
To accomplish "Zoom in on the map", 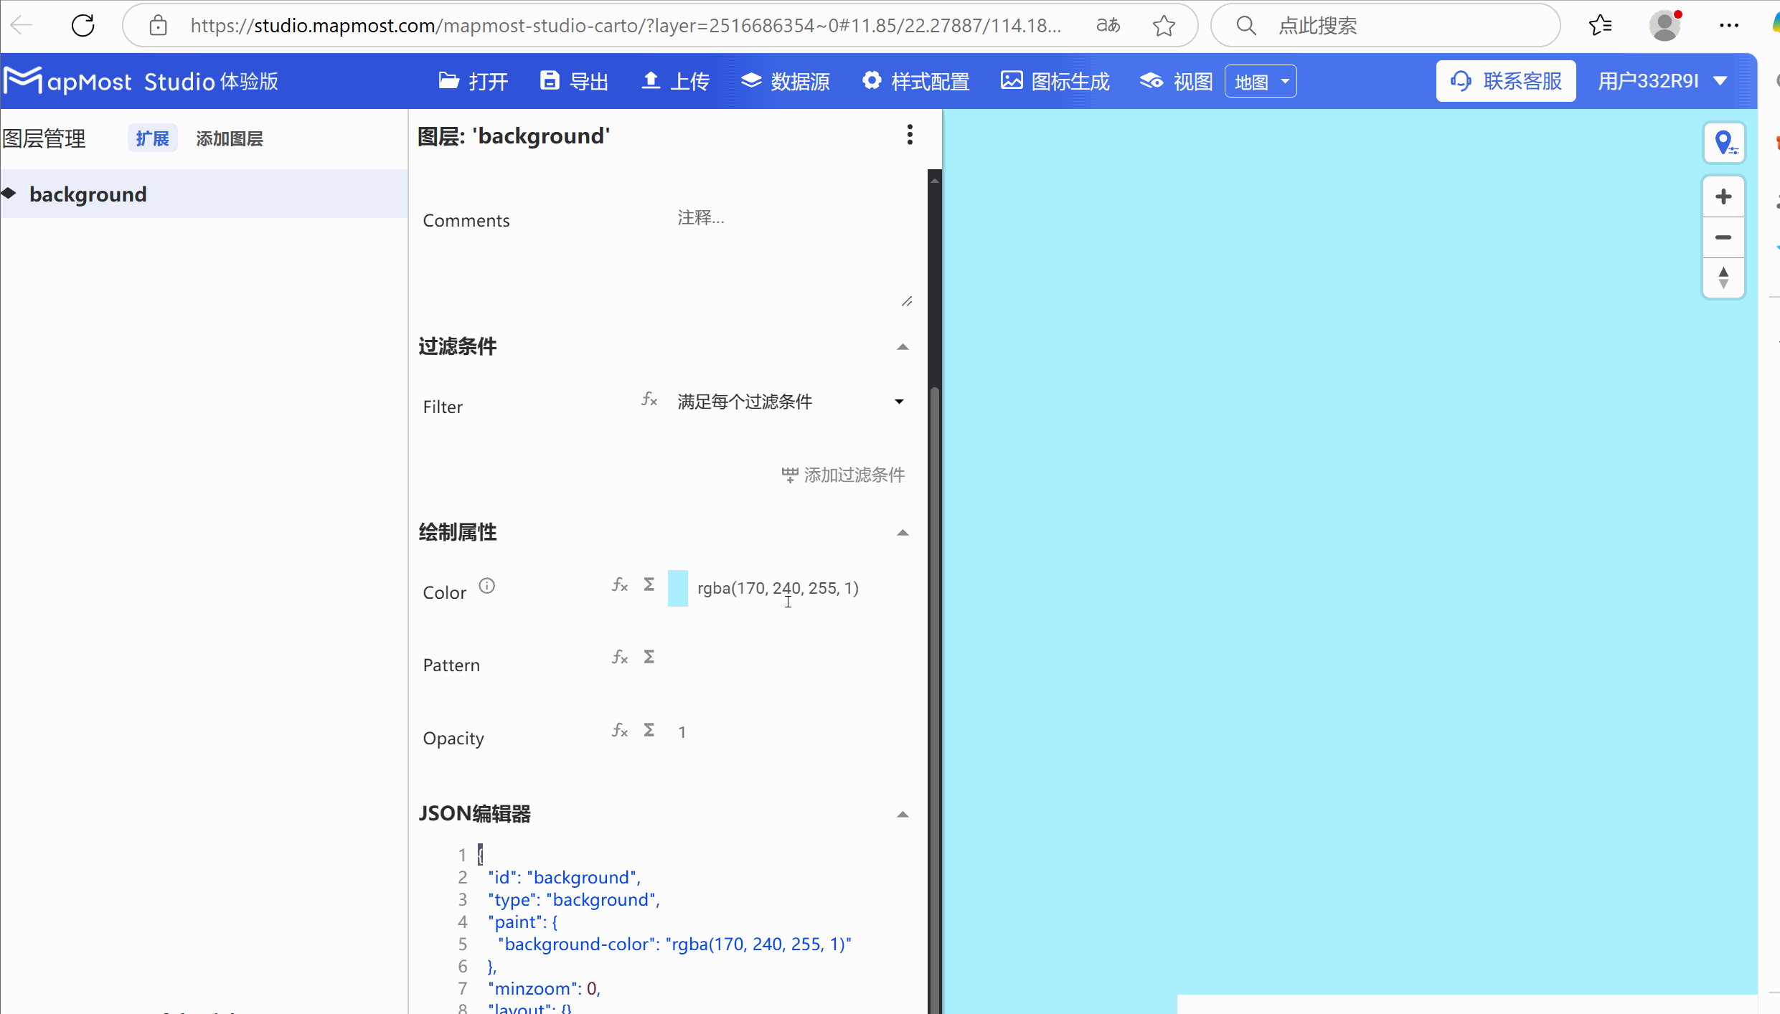I will point(1725,196).
